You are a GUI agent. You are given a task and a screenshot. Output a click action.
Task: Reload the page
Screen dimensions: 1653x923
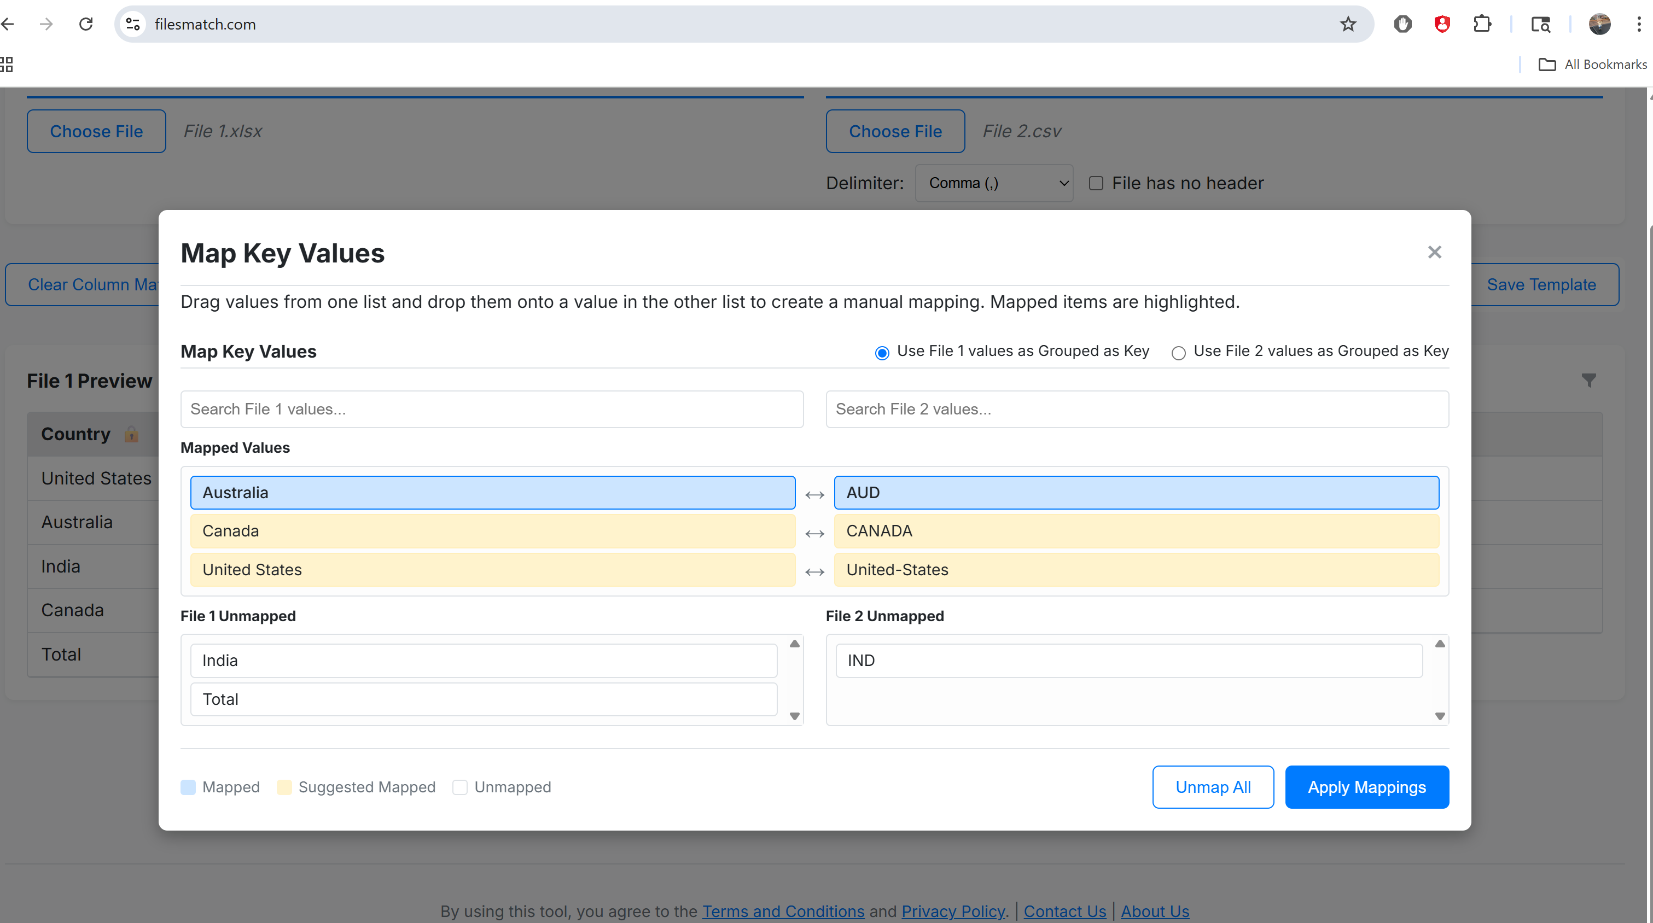pyautogui.click(x=85, y=25)
